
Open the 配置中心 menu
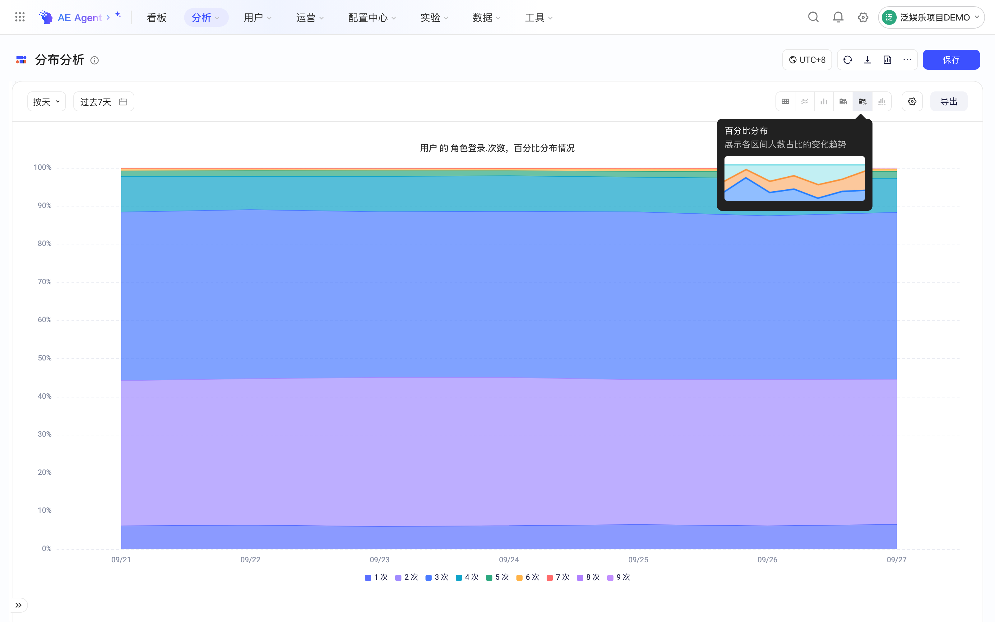point(372,17)
